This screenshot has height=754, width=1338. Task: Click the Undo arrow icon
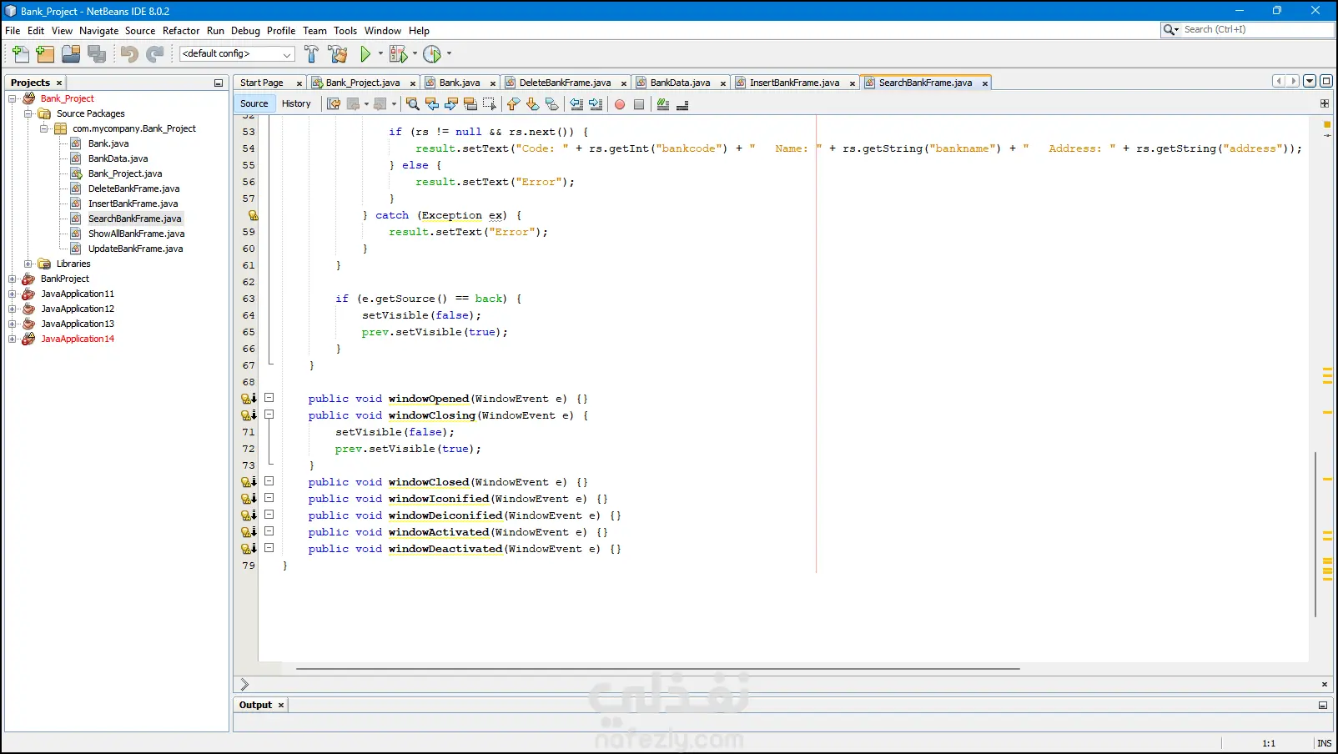coord(129,54)
